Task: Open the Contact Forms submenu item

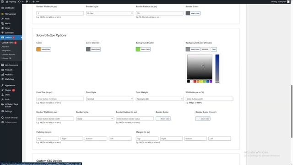Action: [x=7, y=43]
